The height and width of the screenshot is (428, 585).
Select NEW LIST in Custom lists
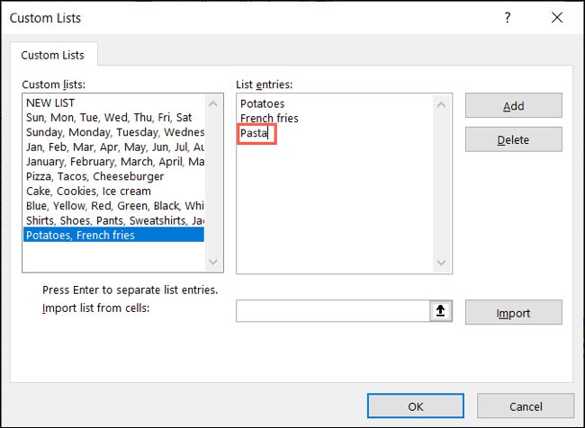pyautogui.click(x=50, y=103)
